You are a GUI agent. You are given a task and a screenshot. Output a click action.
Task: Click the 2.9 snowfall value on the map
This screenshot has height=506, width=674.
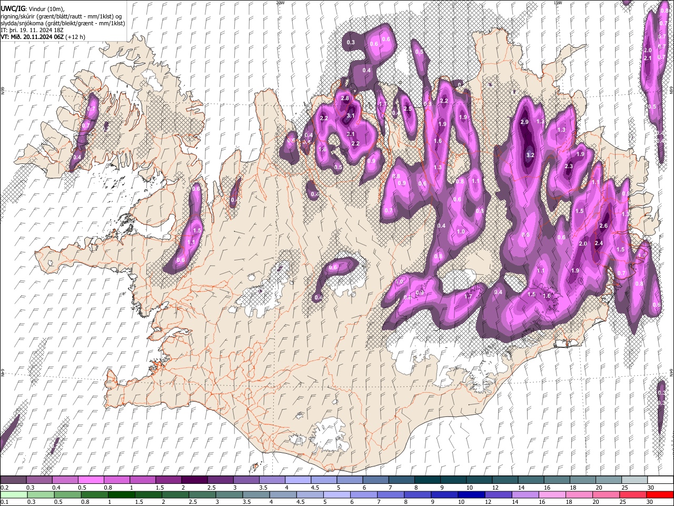[524, 122]
